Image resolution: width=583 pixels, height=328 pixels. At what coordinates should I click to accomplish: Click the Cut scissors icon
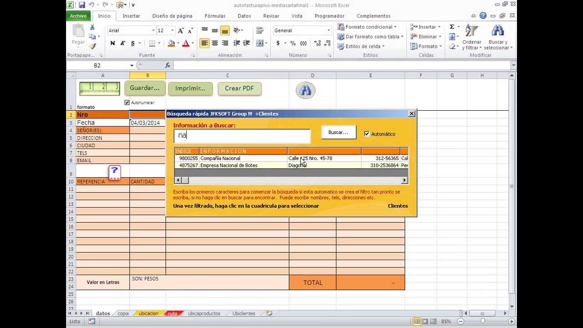(x=92, y=27)
